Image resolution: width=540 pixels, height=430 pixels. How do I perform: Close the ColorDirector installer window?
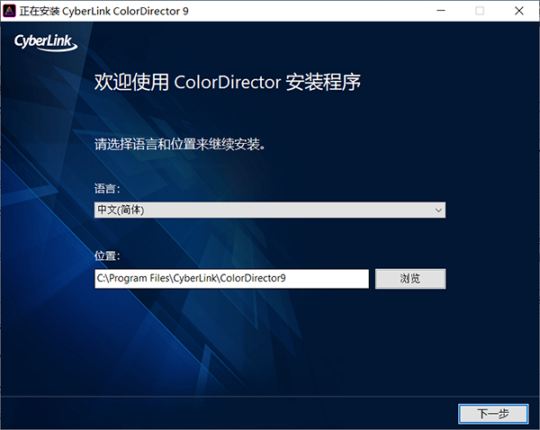(x=519, y=11)
